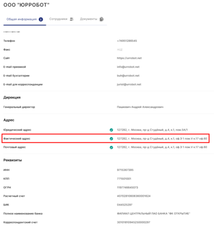Switch to the Сотрудники tab
Image resolution: width=214 pixels, height=228 pixels.
point(61,19)
